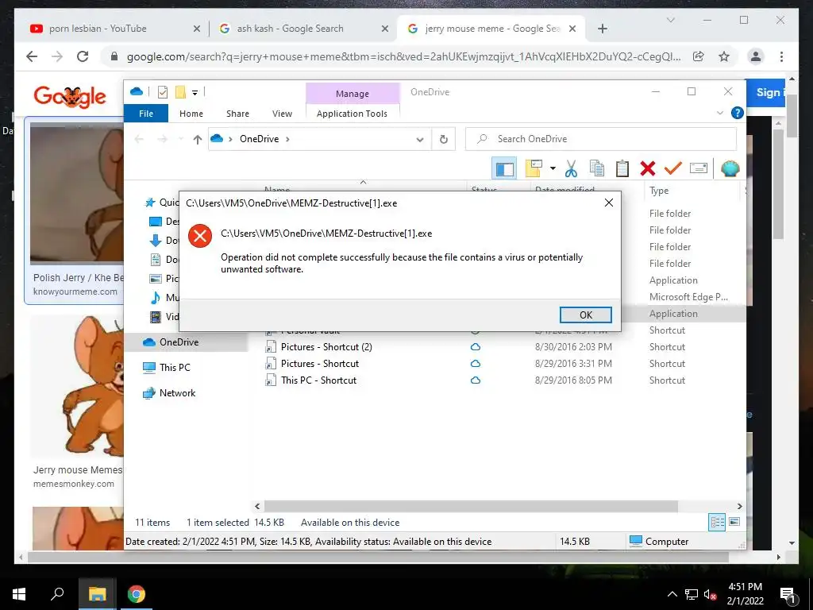This screenshot has width=813, height=610.
Task: Click the Explorer up arrow button
Action: click(197, 139)
